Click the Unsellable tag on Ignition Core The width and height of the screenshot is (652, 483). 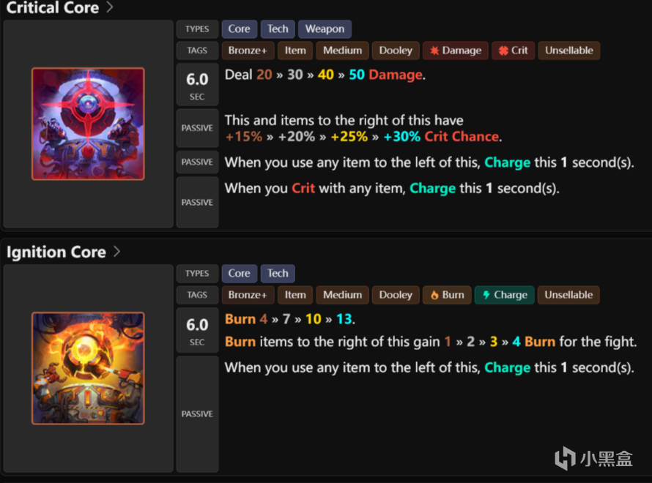(568, 295)
